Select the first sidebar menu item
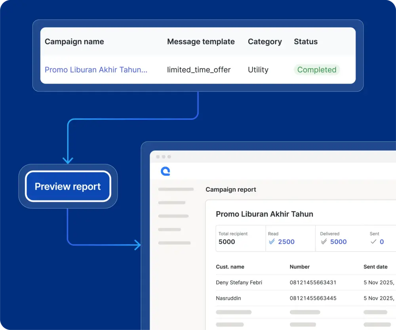The image size is (396, 330). point(176,189)
